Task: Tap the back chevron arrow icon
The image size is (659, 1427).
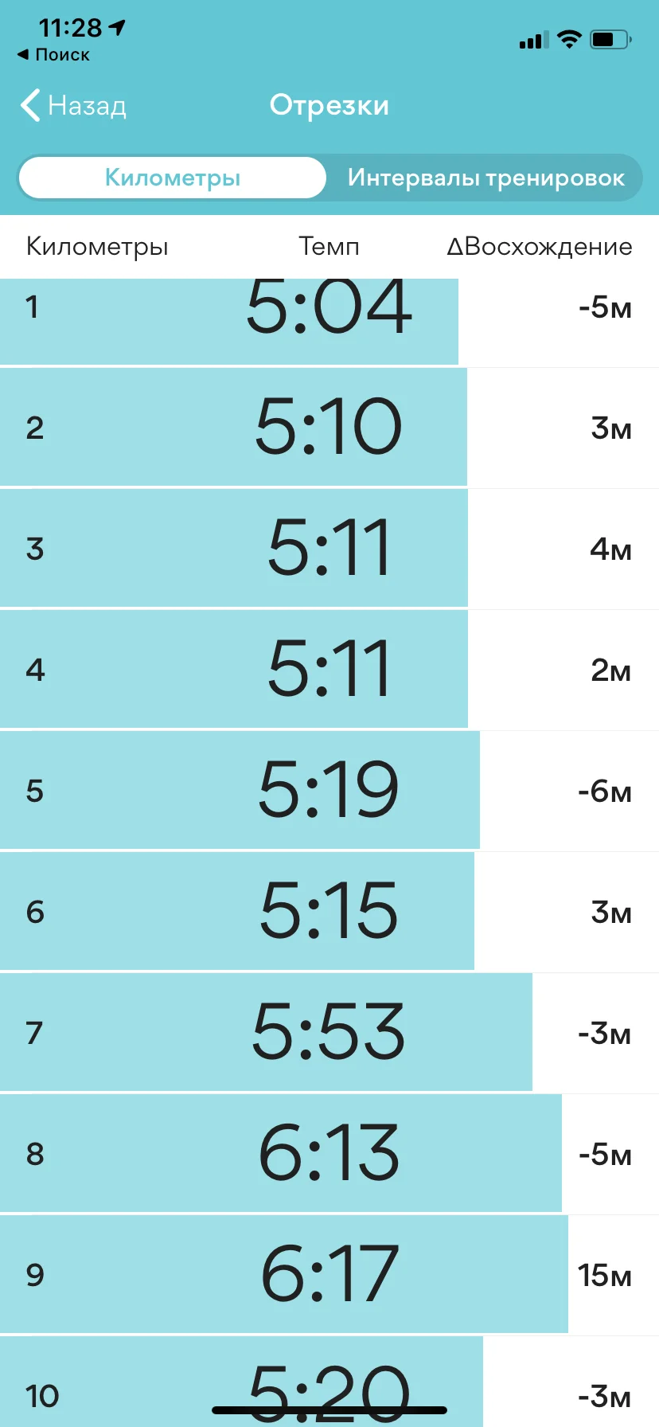Action: 30,105
